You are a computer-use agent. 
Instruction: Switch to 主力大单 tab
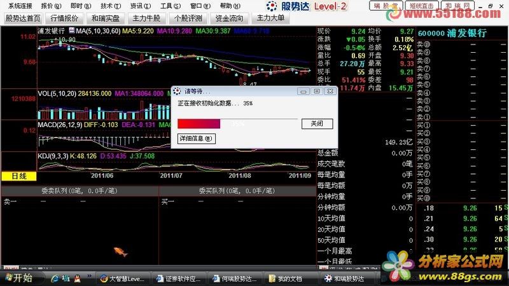(270, 18)
